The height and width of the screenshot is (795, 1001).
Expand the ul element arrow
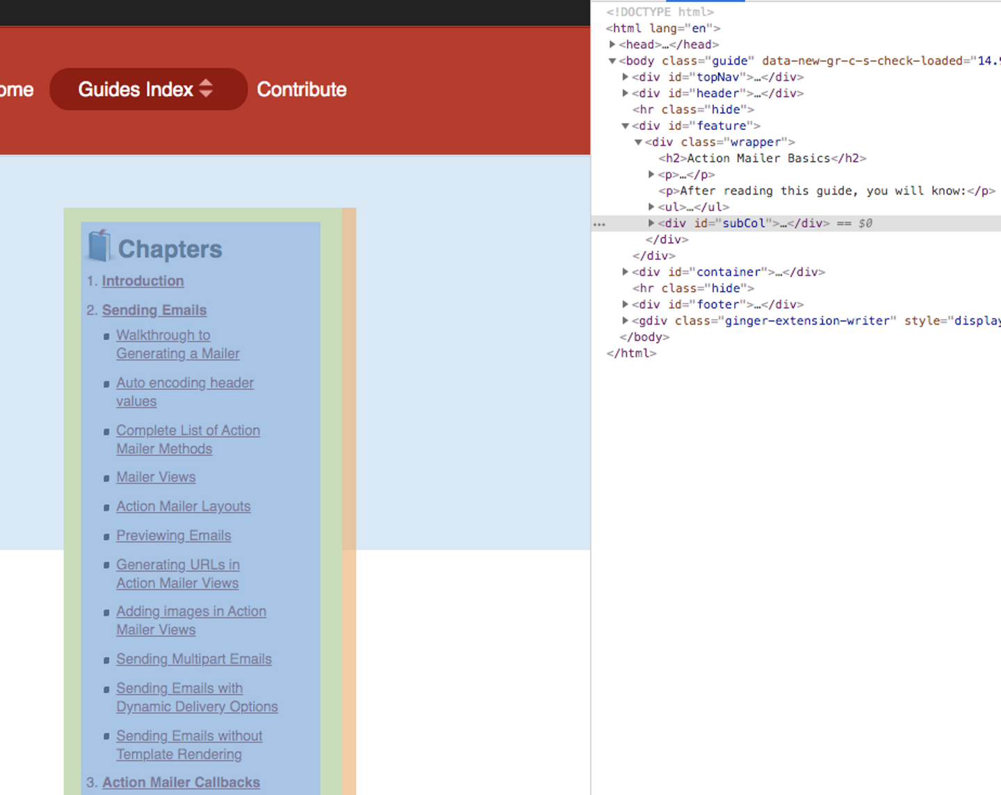point(651,207)
